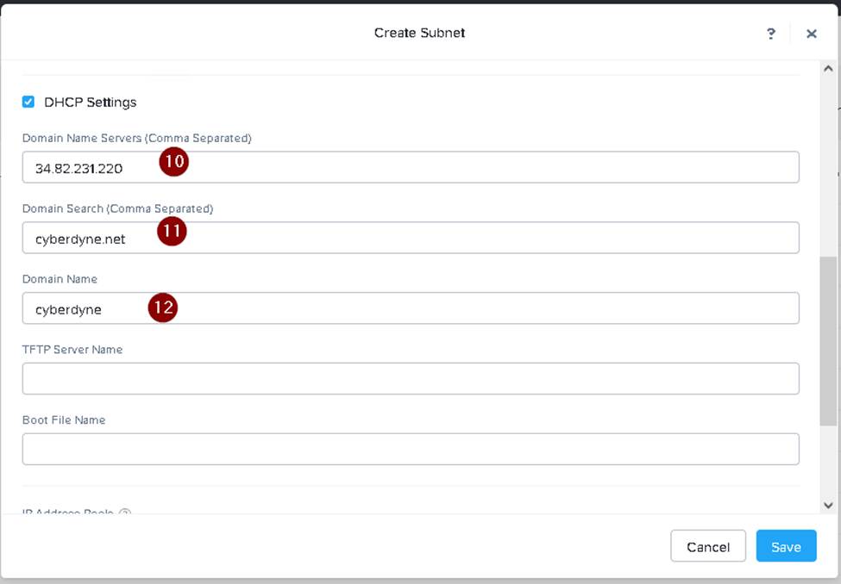The width and height of the screenshot is (841, 584).
Task: Click the Domain Name field containing cyberdyne
Action: tap(411, 308)
